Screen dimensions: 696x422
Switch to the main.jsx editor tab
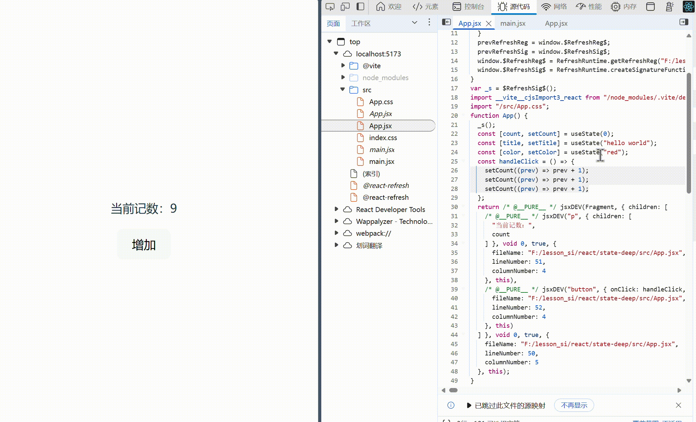click(513, 23)
